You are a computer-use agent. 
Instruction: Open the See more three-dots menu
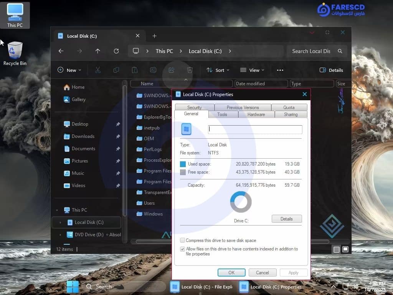[280, 70]
